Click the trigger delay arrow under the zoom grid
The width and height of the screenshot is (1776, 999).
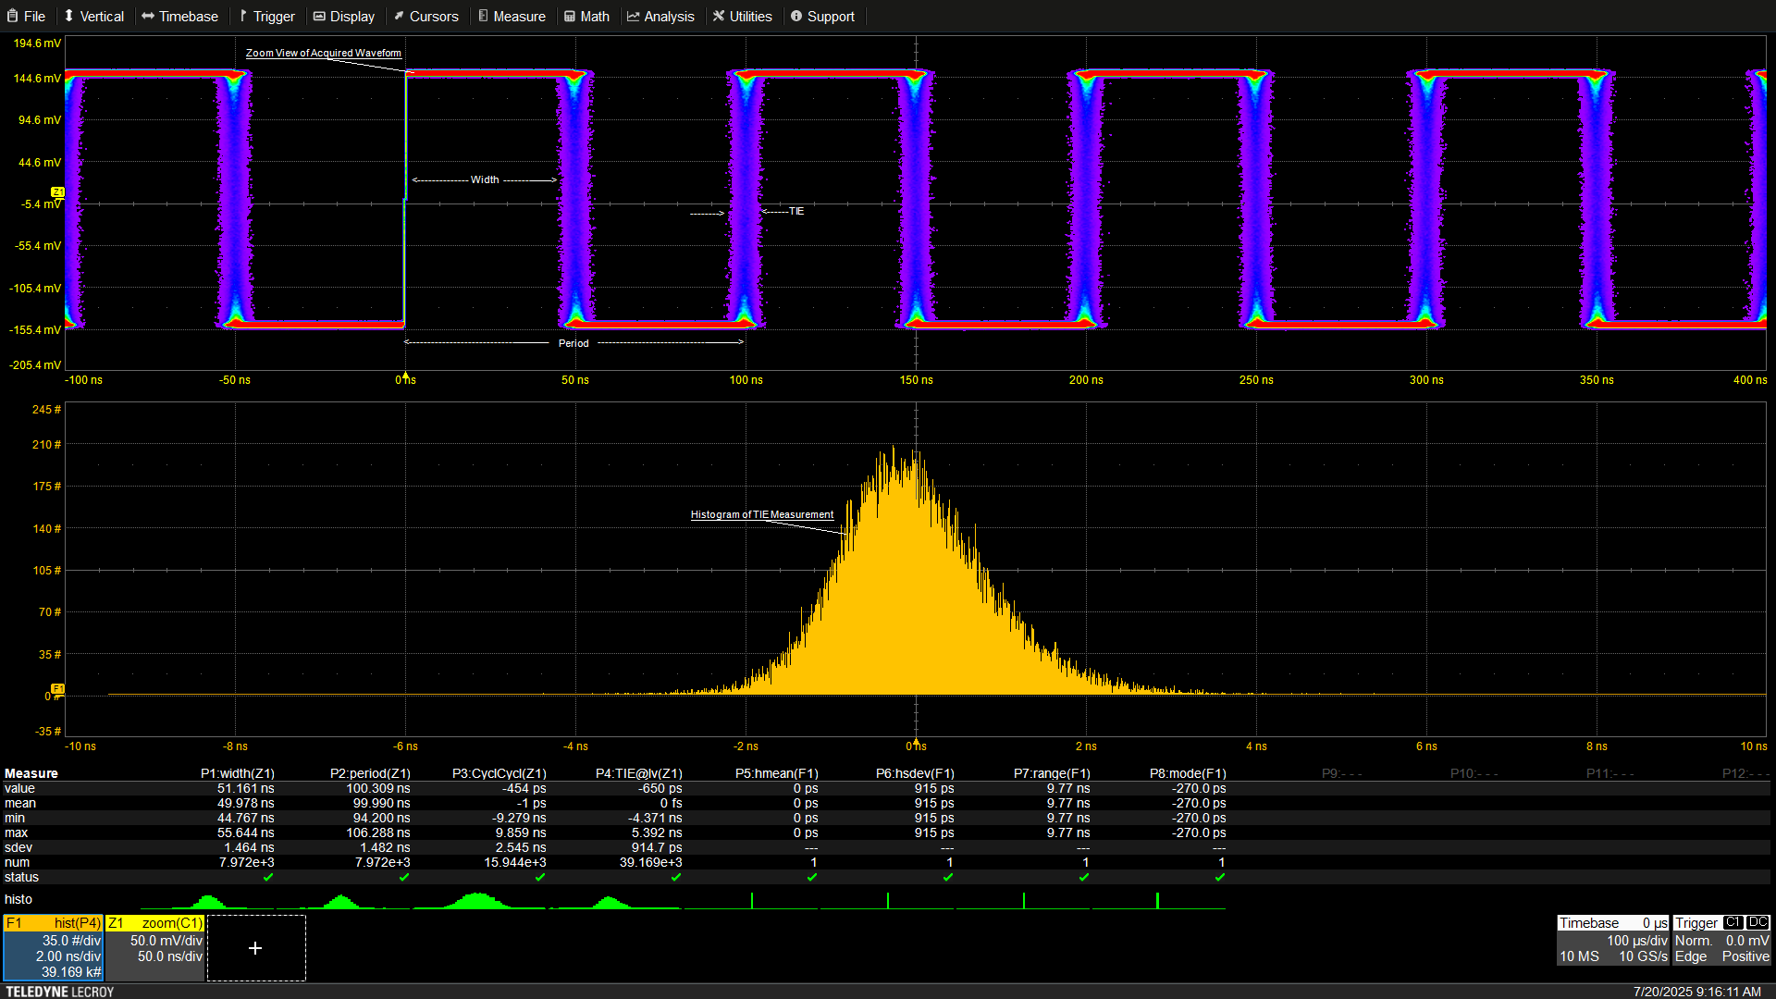pyautogui.click(x=405, y=376)
